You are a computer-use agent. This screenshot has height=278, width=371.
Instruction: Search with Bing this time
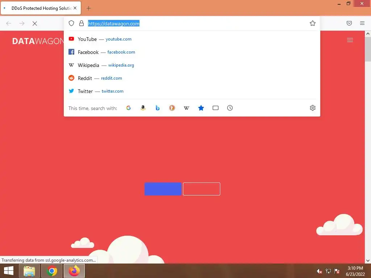click(x=158, y=108)
